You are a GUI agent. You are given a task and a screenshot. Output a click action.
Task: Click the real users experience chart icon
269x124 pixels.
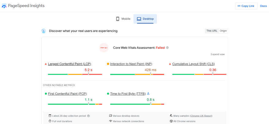point(44,31)
